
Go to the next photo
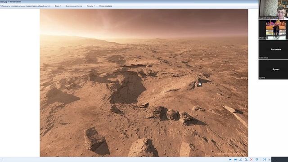235,160
